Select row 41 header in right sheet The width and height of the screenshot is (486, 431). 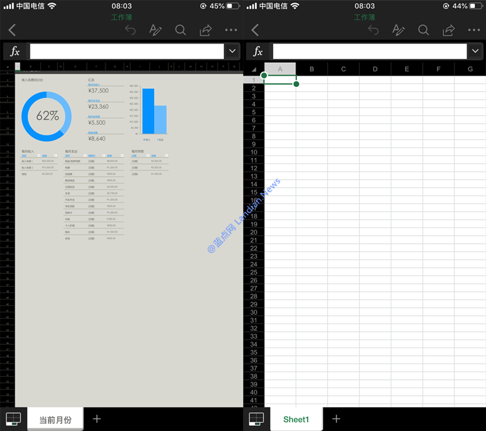coord(254,401)
